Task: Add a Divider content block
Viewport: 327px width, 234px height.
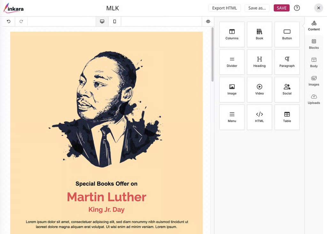Action: point(232,62)
